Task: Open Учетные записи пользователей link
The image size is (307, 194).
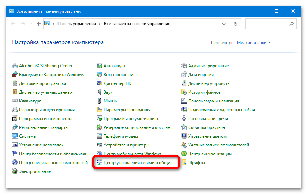Action: [219, 145]
